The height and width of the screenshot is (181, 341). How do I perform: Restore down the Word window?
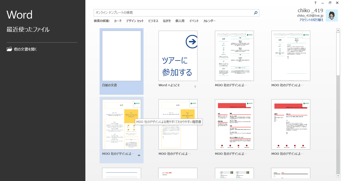tap(330, 3)
